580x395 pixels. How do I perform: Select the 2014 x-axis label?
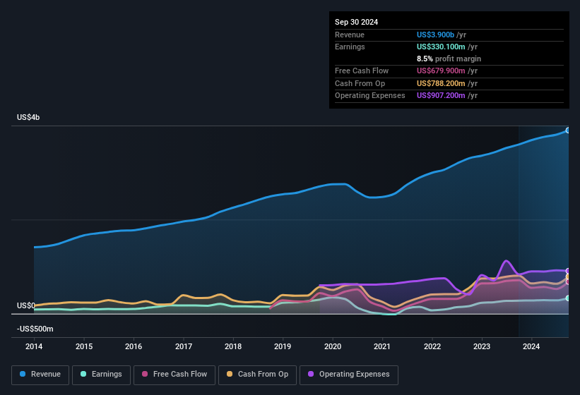tap(34, 346)
